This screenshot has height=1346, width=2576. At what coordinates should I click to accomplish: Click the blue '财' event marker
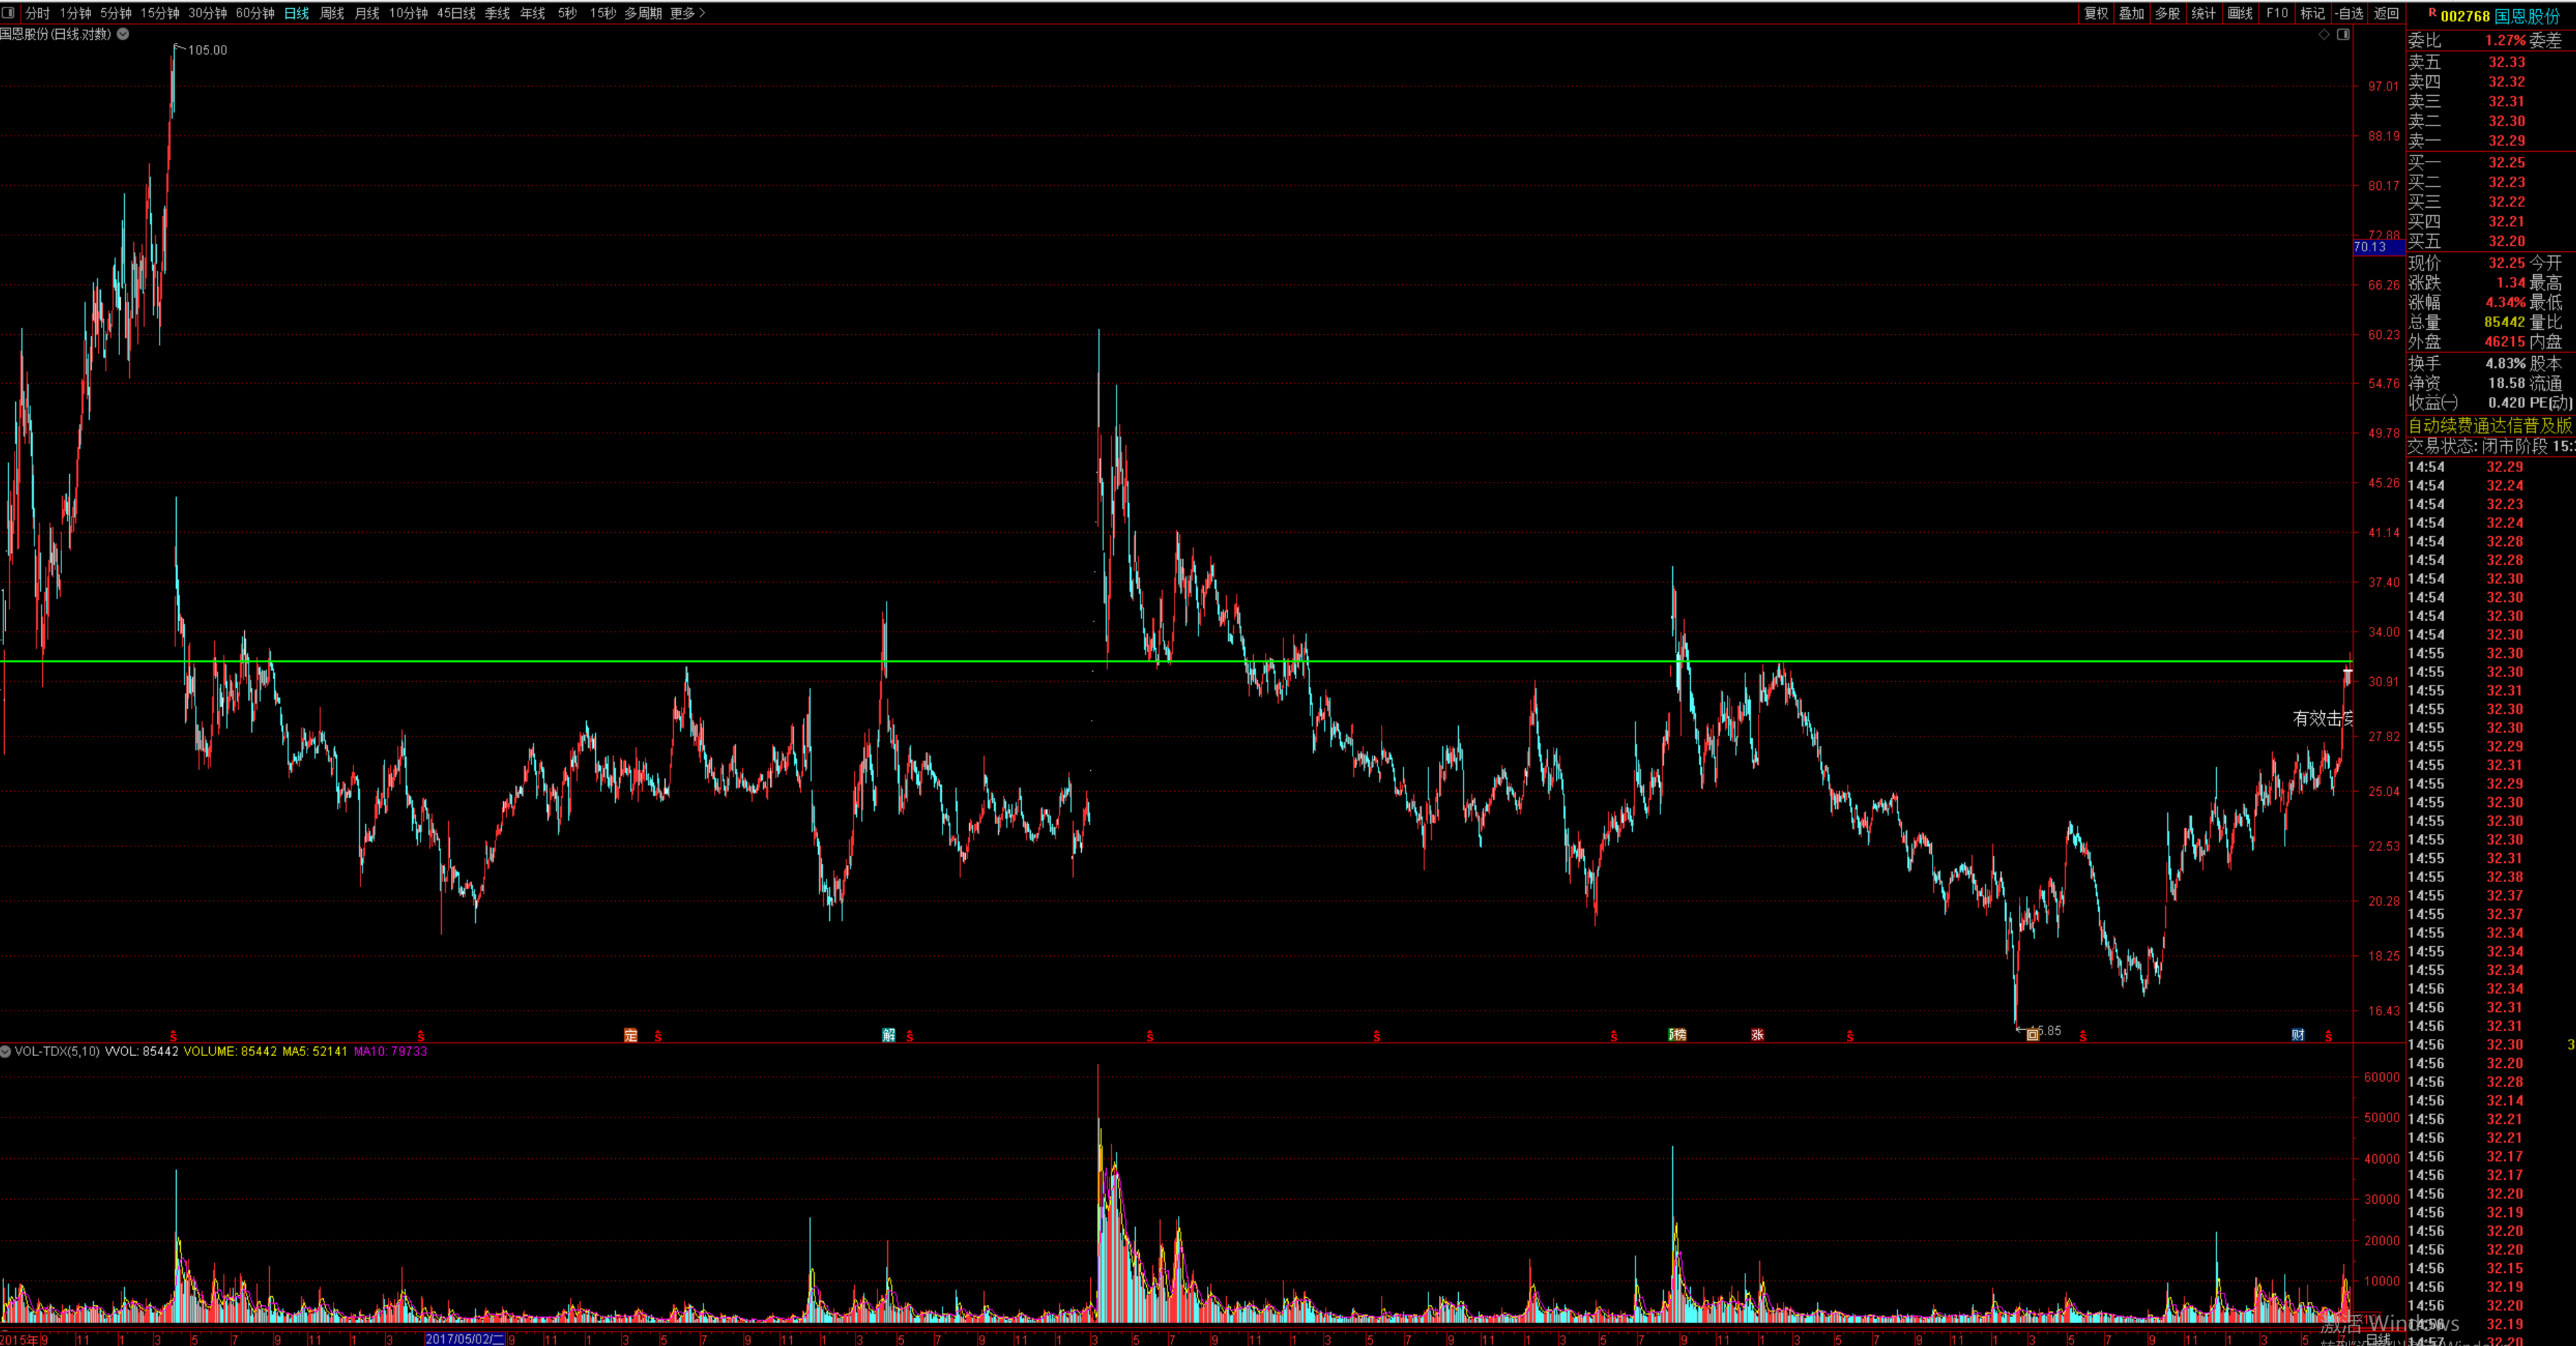tap(2298, 1035)
